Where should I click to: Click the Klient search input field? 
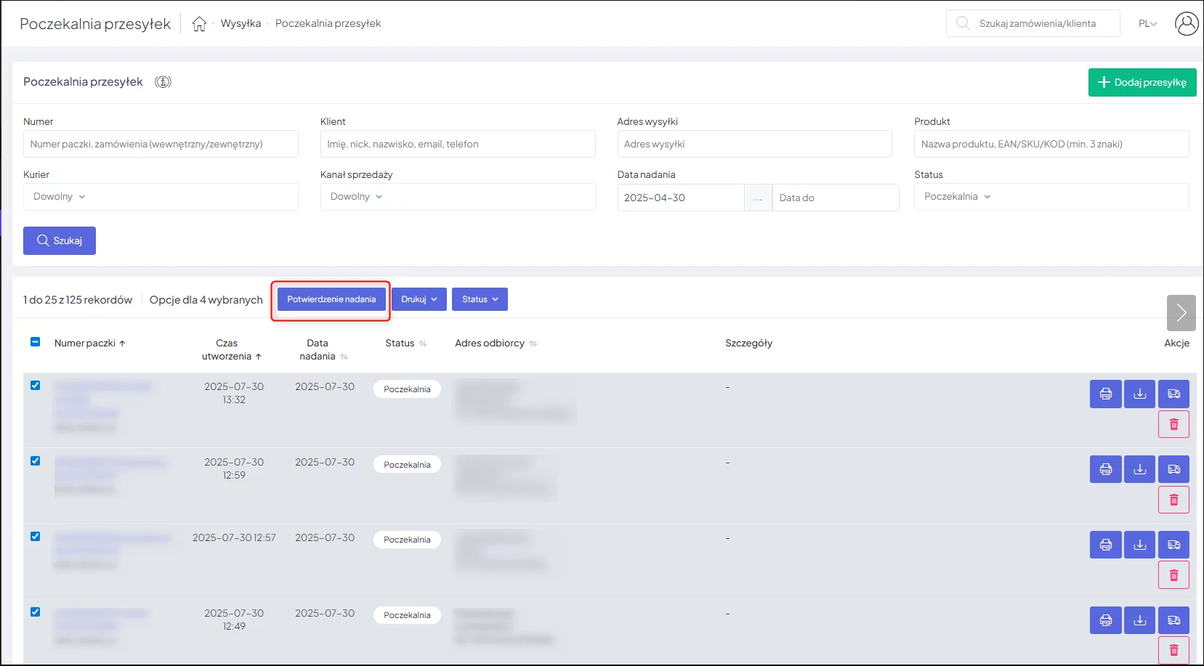pyautogui.click(x=457, y=144)
